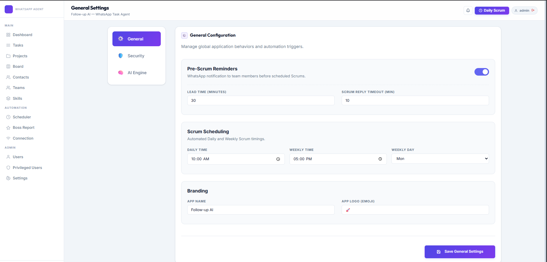Click the notification bell icon

pos(468,10)
